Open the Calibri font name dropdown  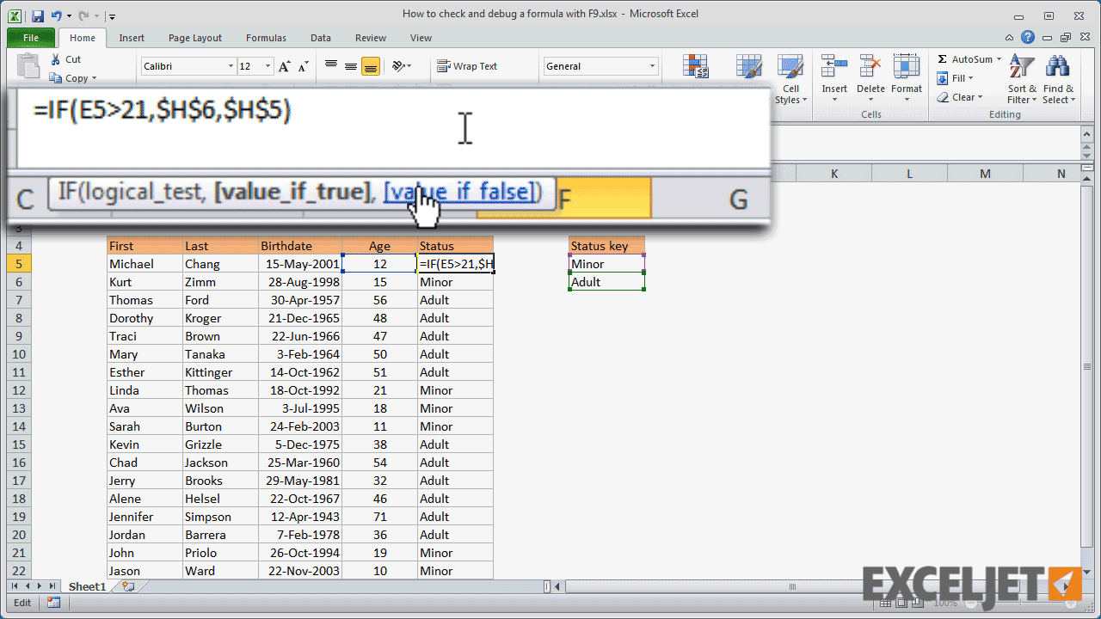[231, 66]
